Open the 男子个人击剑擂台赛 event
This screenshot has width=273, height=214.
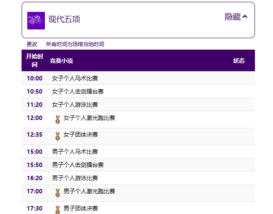77,165
